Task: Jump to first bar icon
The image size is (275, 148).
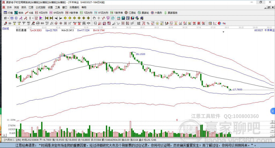Action: tap(47, 18)
